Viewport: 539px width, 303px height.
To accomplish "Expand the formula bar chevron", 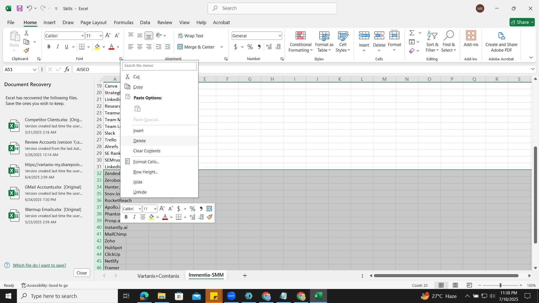I will pyautogui.click(x=533, y=69).
